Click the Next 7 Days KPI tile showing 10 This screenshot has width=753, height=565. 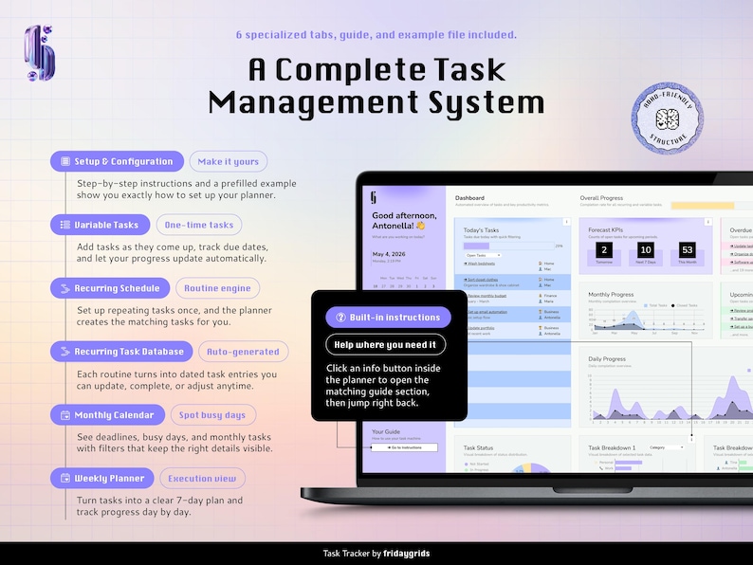pyautogui.click(x=646, y=253)
